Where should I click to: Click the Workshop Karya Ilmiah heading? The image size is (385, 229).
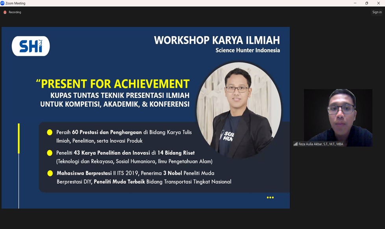[x=217, y=40]
